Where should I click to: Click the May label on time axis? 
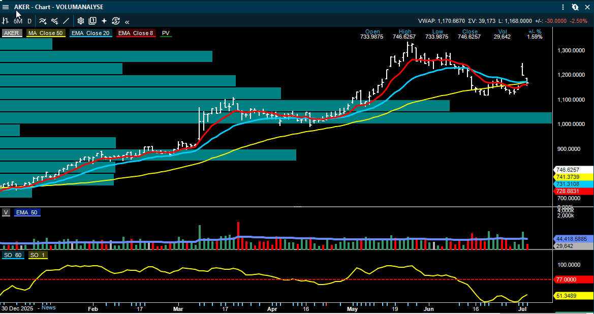pos(352,309)
